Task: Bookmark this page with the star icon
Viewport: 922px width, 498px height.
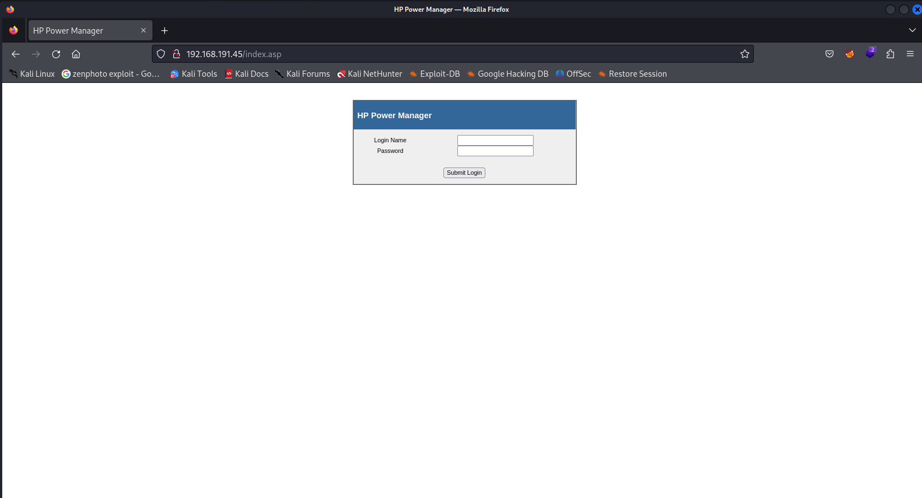Action: pos(744,54)
